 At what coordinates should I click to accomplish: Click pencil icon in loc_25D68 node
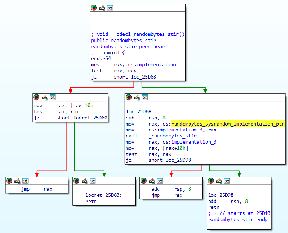[x=137, y=97]
